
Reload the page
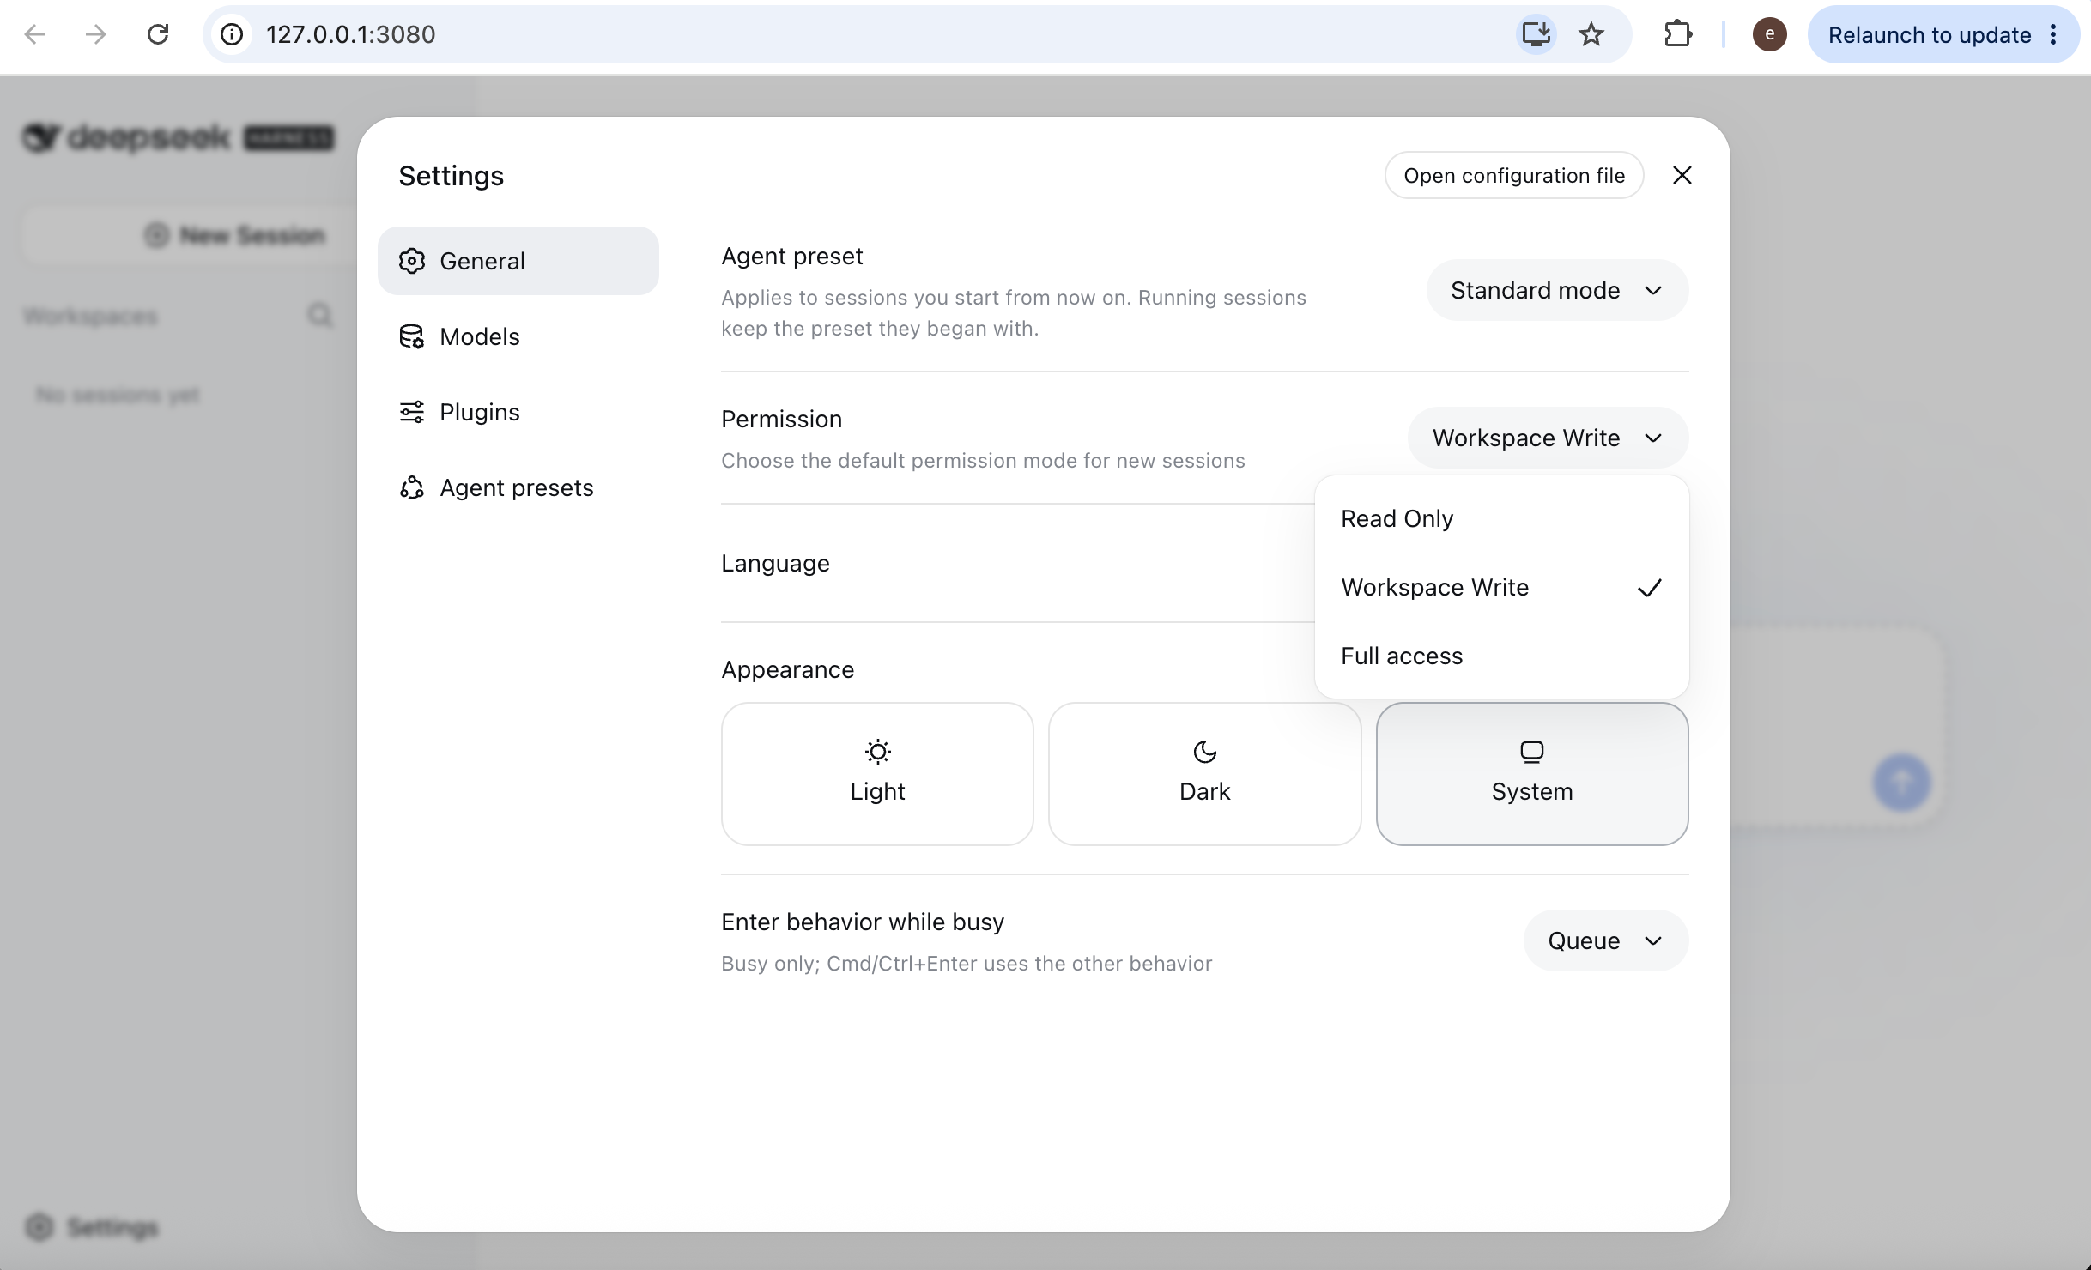click(x=158, y=34)
